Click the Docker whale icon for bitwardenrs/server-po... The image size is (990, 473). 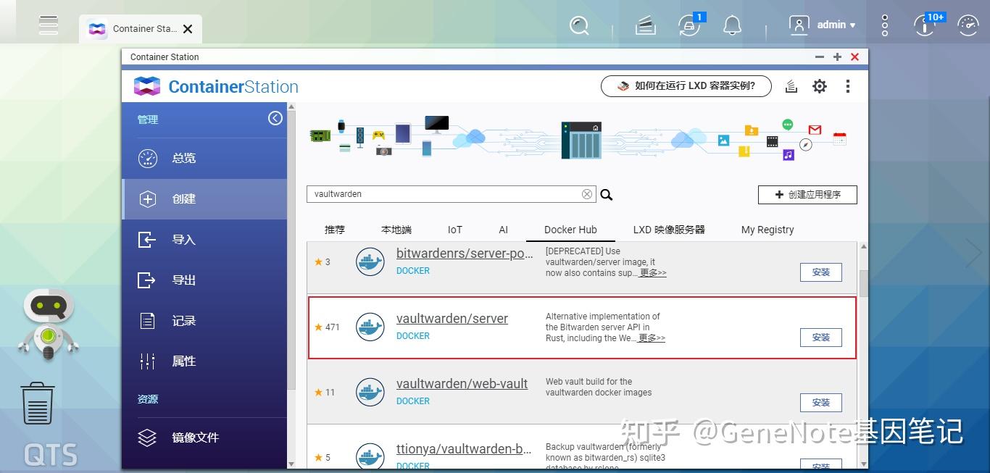click(370, 261)
